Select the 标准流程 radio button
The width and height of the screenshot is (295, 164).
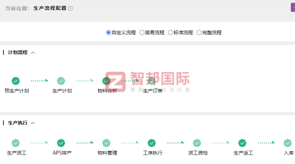170,32
